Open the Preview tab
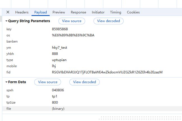Image resolution: width=182 pixels, height=121 pixels. point(59,12)
